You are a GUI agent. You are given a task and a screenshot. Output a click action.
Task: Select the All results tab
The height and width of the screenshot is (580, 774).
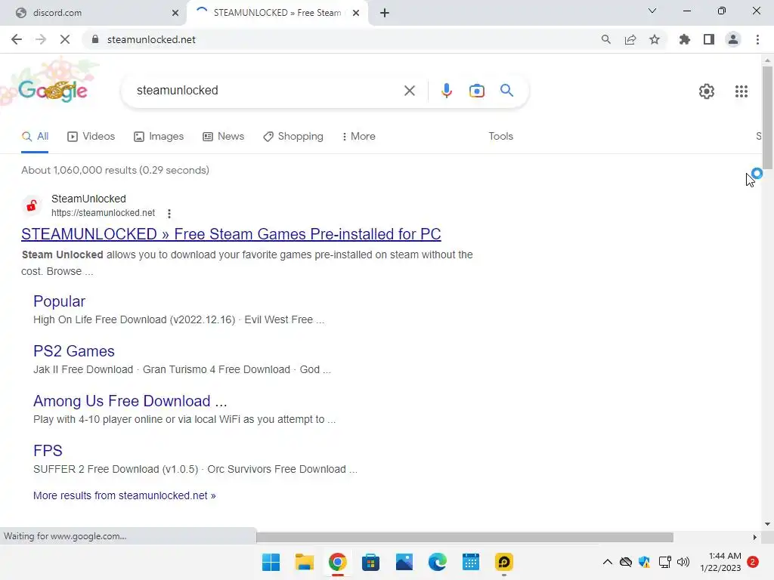coord(35,136)
